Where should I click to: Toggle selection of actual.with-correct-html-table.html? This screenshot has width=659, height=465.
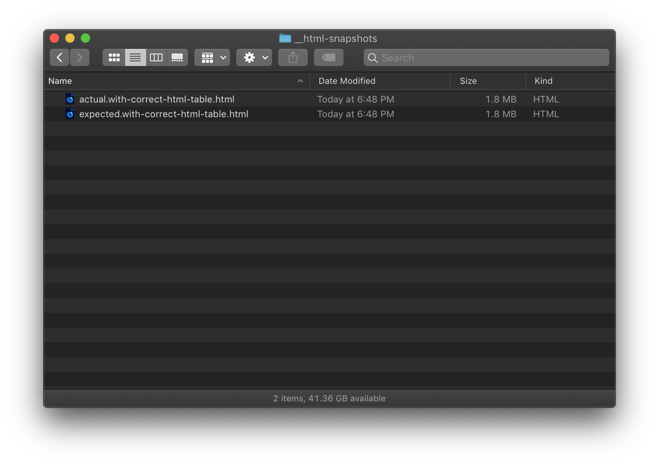pos(157,99)
